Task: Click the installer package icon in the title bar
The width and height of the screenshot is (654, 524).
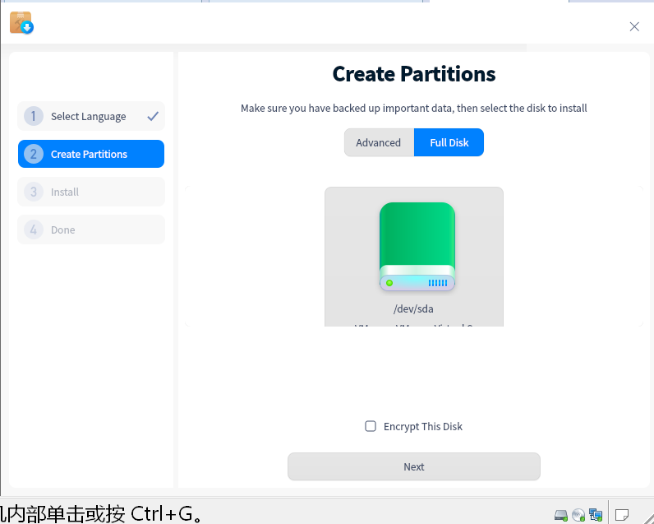Action: pos(21,22)
